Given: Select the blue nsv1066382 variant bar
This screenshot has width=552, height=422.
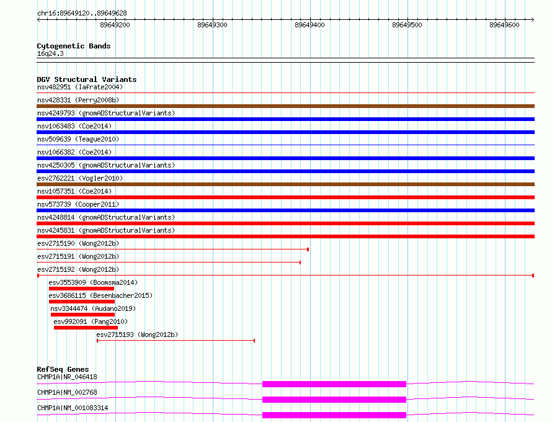Looking at the screenshot, I should coord(285,158).
